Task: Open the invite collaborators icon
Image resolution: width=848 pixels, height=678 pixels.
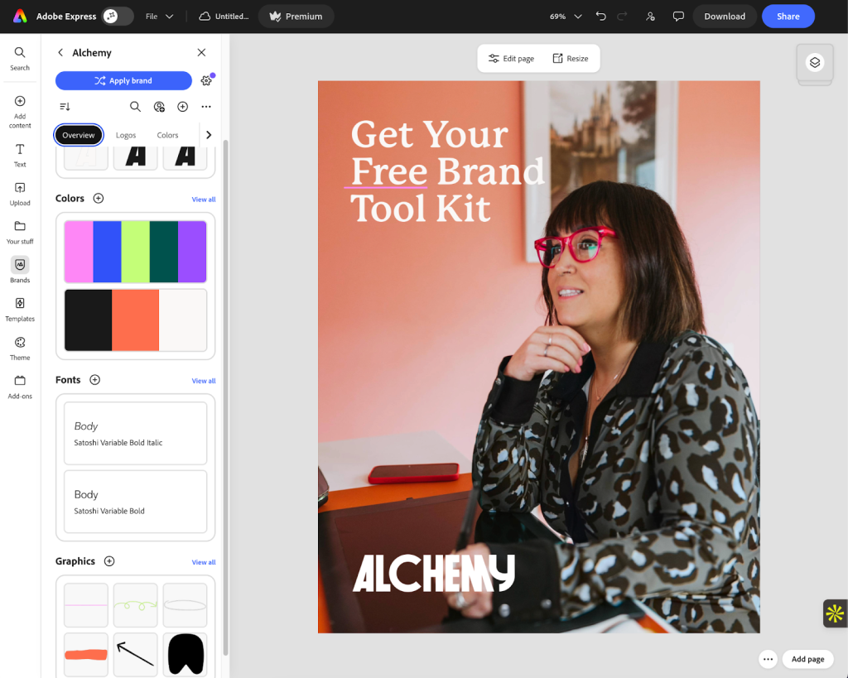Action: point(651,17)
